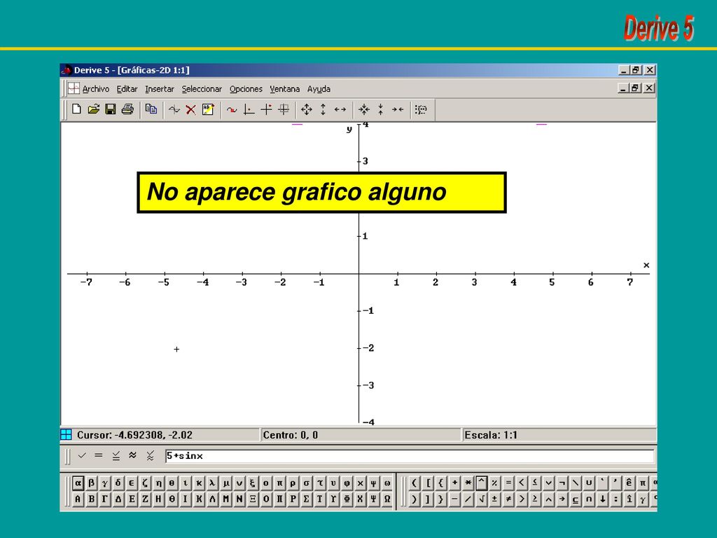Click the plot window icon beside Archivo
Image resolution: width=717 pixels, height=538 pixels.
[74, 88]
